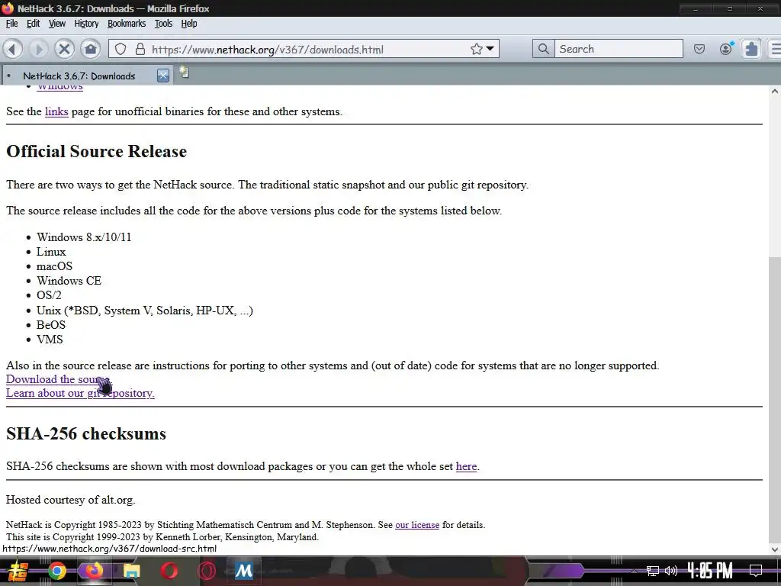Launch Google Chrome from taskbar
781x586 pixels.
[x=56, y=571]
